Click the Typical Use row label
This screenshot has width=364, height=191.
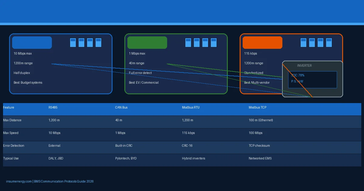pos(11,158)
